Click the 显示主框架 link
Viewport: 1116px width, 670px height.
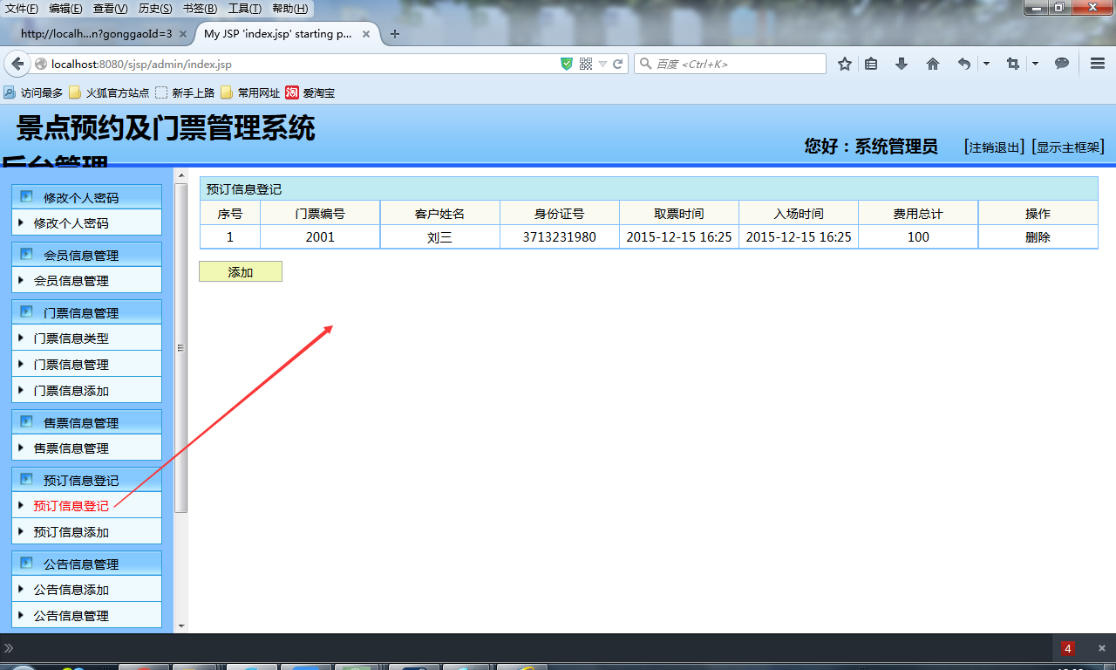click(1068, 147)
